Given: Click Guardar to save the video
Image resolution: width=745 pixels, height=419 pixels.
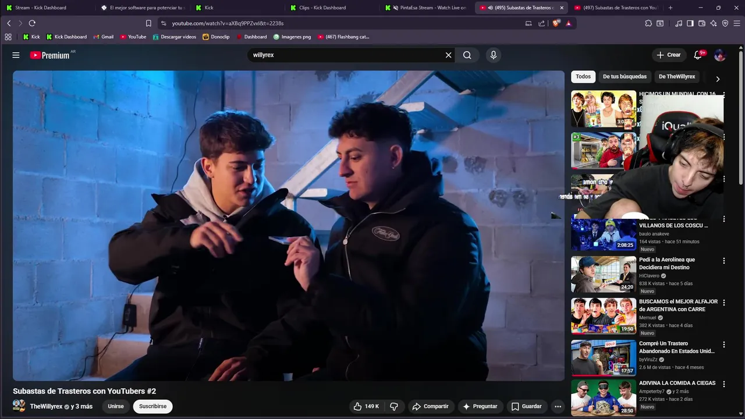Looking at the screenshot, I should point(526,406).
